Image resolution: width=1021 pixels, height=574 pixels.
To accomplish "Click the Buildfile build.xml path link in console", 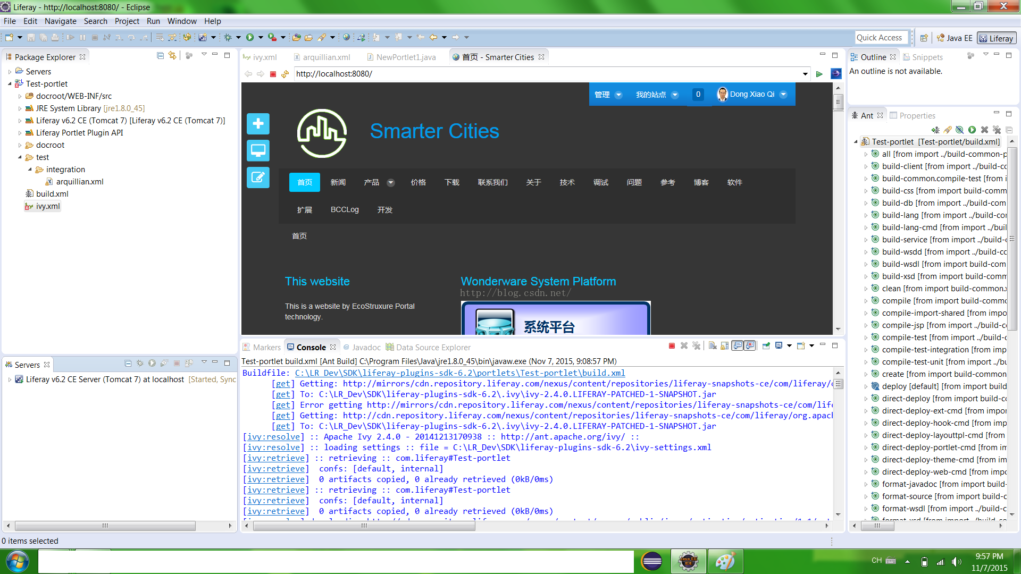I will click(x=459, y=373).
